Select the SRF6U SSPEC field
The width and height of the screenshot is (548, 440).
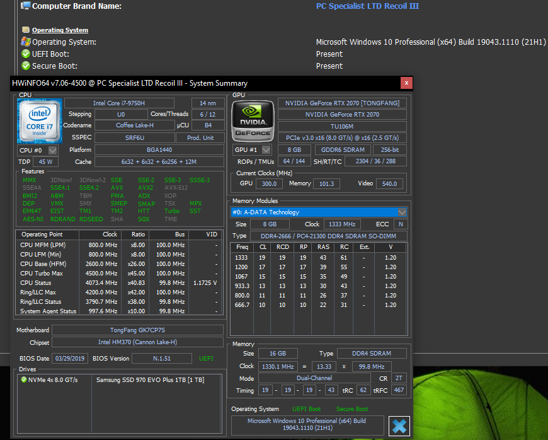coord(135,138)
